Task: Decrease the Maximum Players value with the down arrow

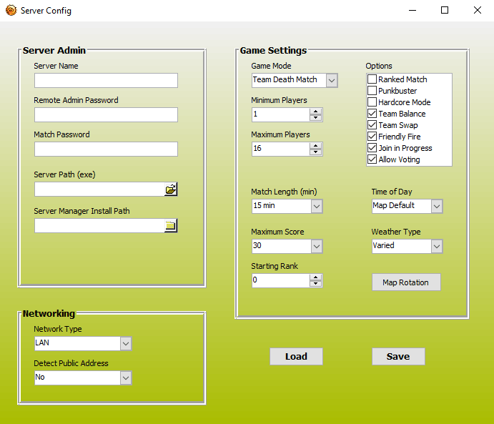Action: (x=316, y=152)
